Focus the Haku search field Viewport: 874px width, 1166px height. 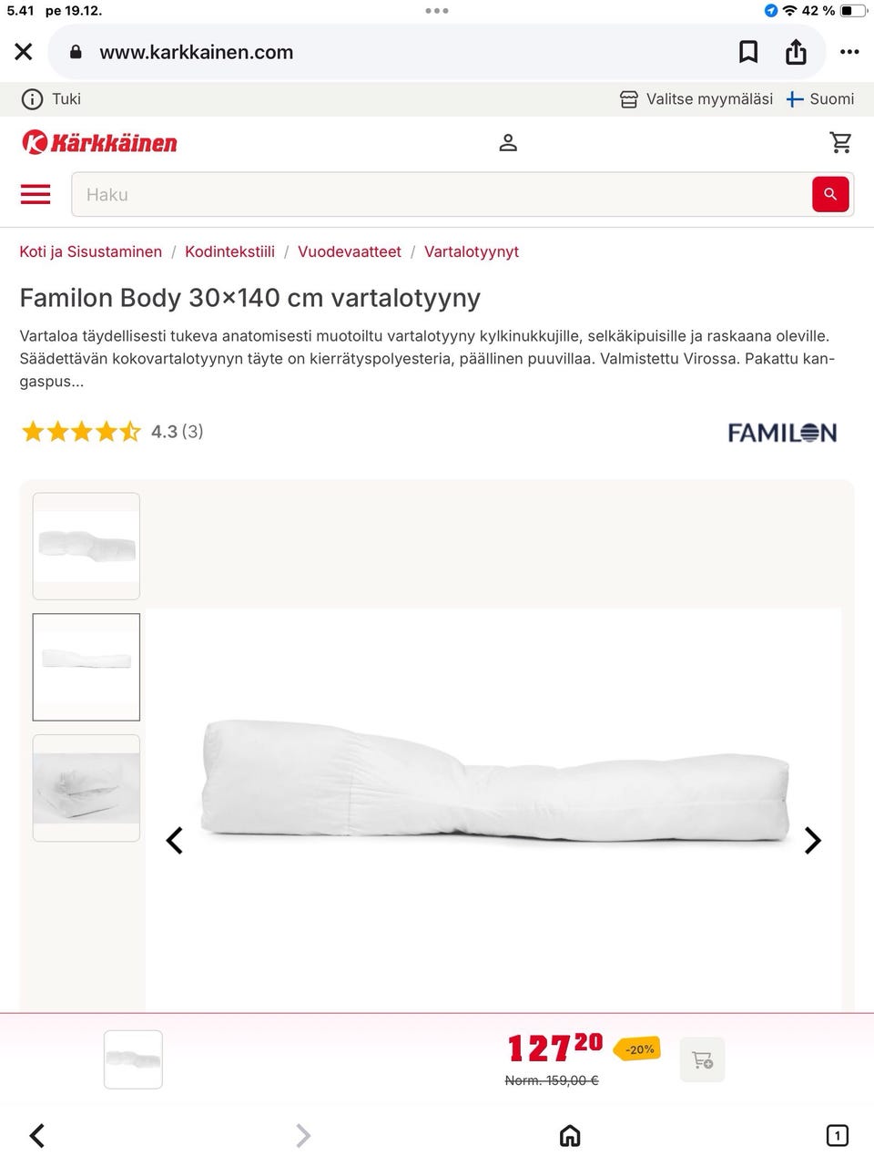click(442, 194)
